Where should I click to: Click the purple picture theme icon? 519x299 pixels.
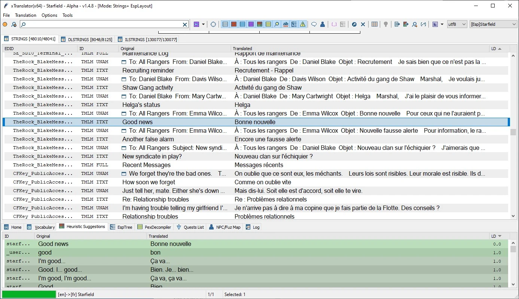pos(435,24)
